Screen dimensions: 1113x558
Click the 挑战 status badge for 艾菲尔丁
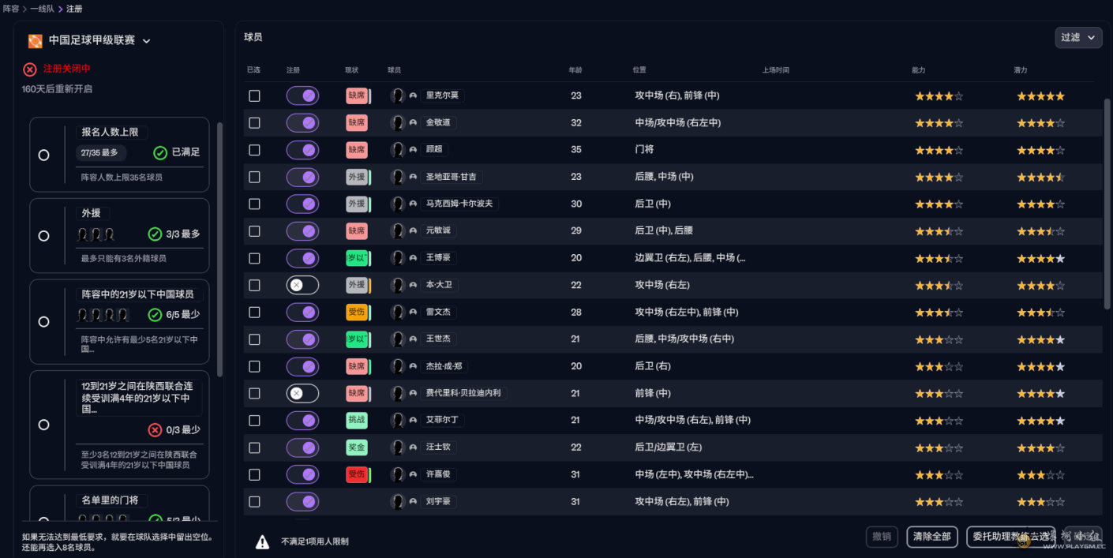click(x=356, y=421)
